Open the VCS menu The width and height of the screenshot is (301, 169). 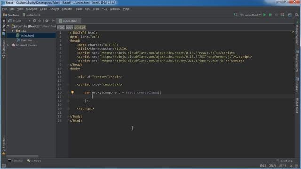coord(104,9)
